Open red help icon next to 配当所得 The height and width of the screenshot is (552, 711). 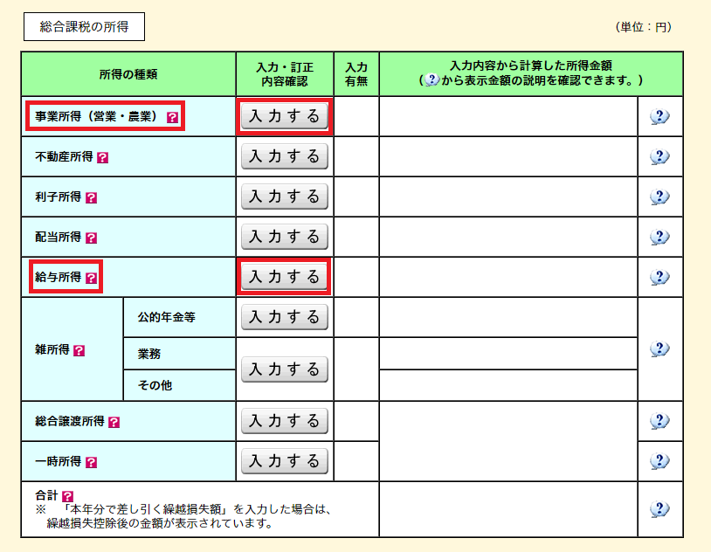(92, 238)
